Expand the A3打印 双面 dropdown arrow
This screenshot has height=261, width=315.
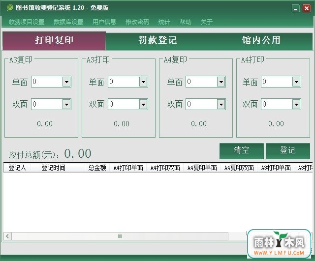click(143, 104)
